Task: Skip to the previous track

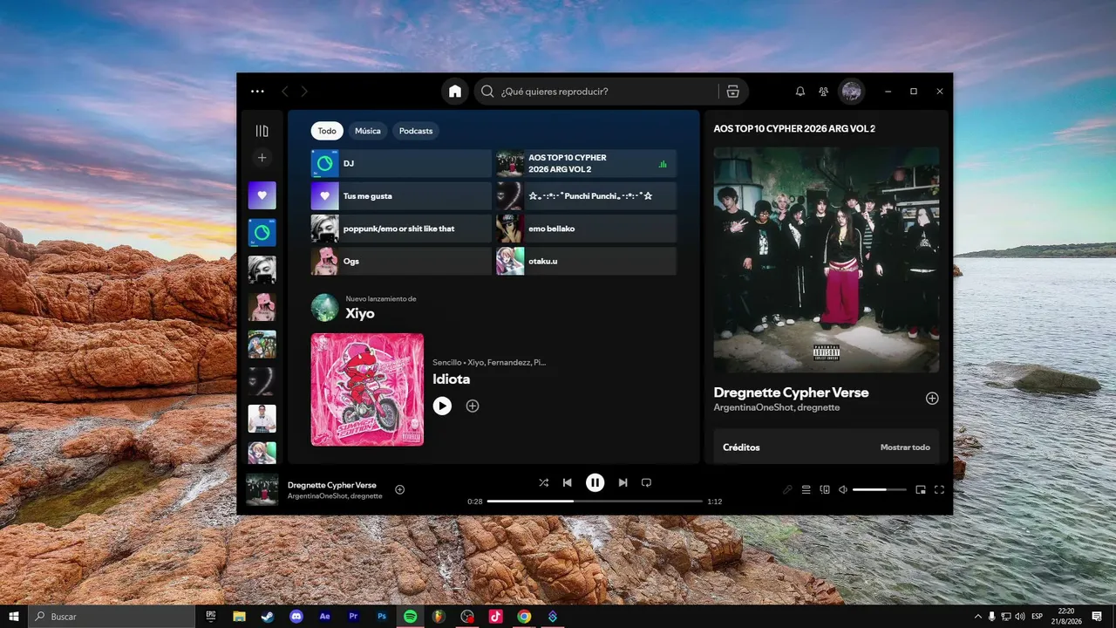Action: tap(568, 482)
